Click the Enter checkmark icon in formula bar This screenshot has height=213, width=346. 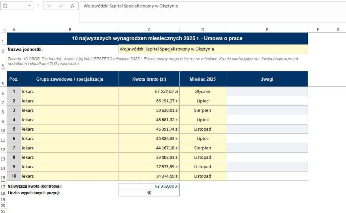pyautogui.click(x=61, y=6)
